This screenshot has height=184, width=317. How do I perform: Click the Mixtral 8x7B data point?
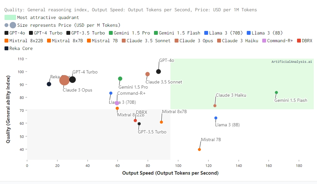[161, 122]
